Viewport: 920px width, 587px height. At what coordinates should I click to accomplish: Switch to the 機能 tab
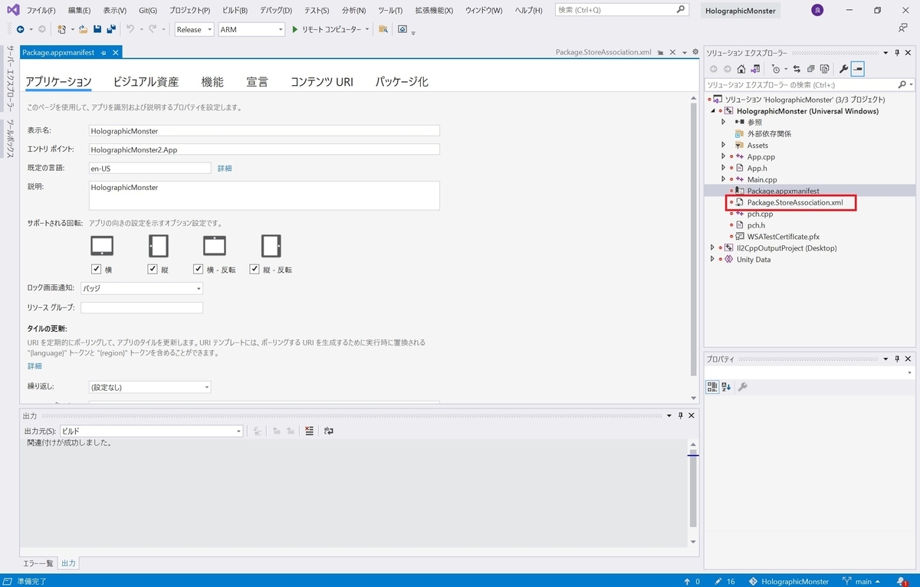pos(212,81)
